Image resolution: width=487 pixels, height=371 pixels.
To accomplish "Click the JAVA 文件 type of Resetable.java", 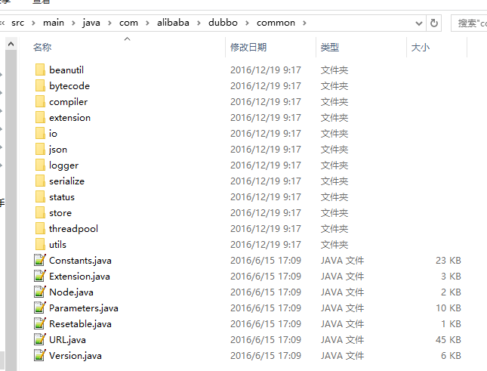I will coord(342,323).
